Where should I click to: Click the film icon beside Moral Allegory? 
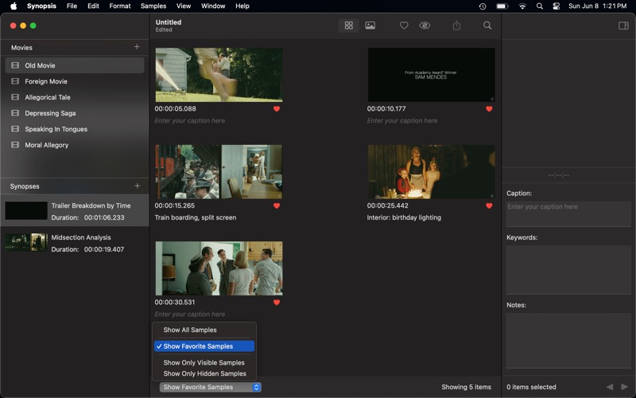(x=15, y=145)
